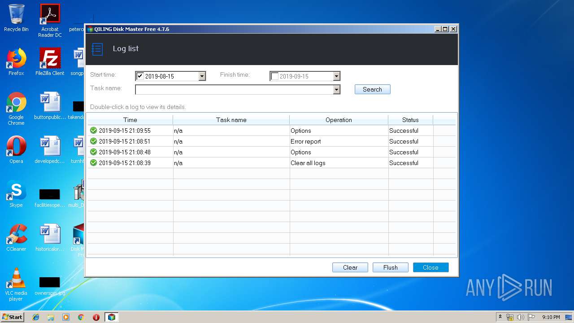
Task: Open Windows Explorer folder in taskbar
Action: 51,317
